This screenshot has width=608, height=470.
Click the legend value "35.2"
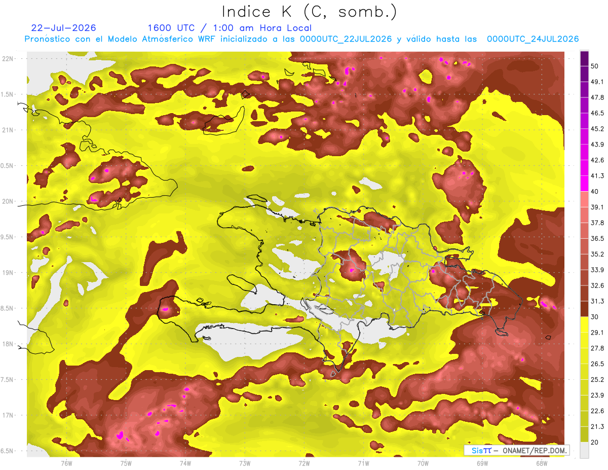click(597, 254)
